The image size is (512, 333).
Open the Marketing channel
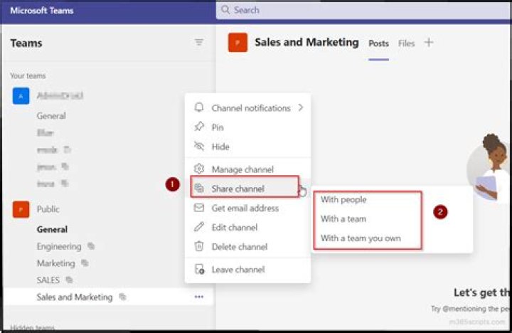(56, 263)
